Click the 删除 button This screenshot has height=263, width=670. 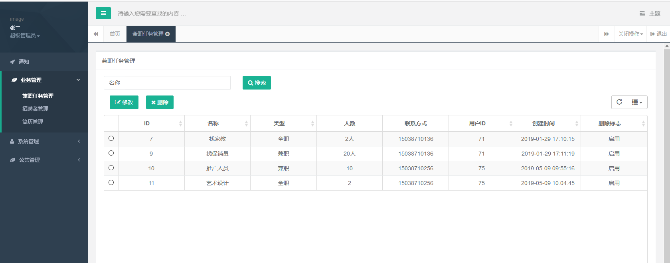(x=160, y=102)
